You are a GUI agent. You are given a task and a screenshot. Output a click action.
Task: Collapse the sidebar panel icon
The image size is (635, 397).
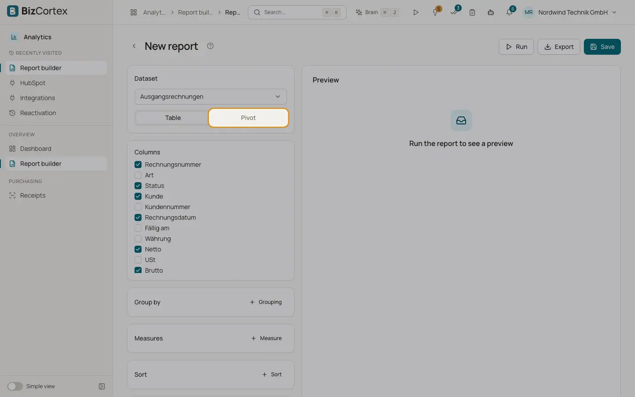coord(102,386)
